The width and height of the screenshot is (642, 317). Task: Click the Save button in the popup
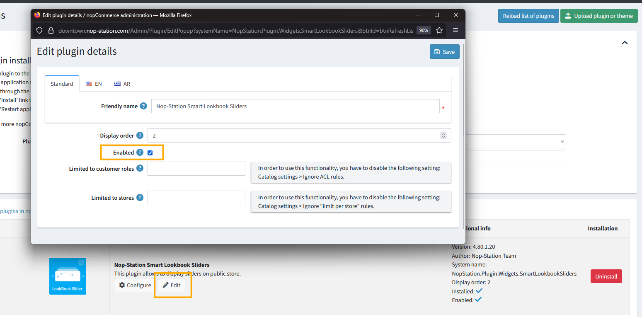point(444,52)
